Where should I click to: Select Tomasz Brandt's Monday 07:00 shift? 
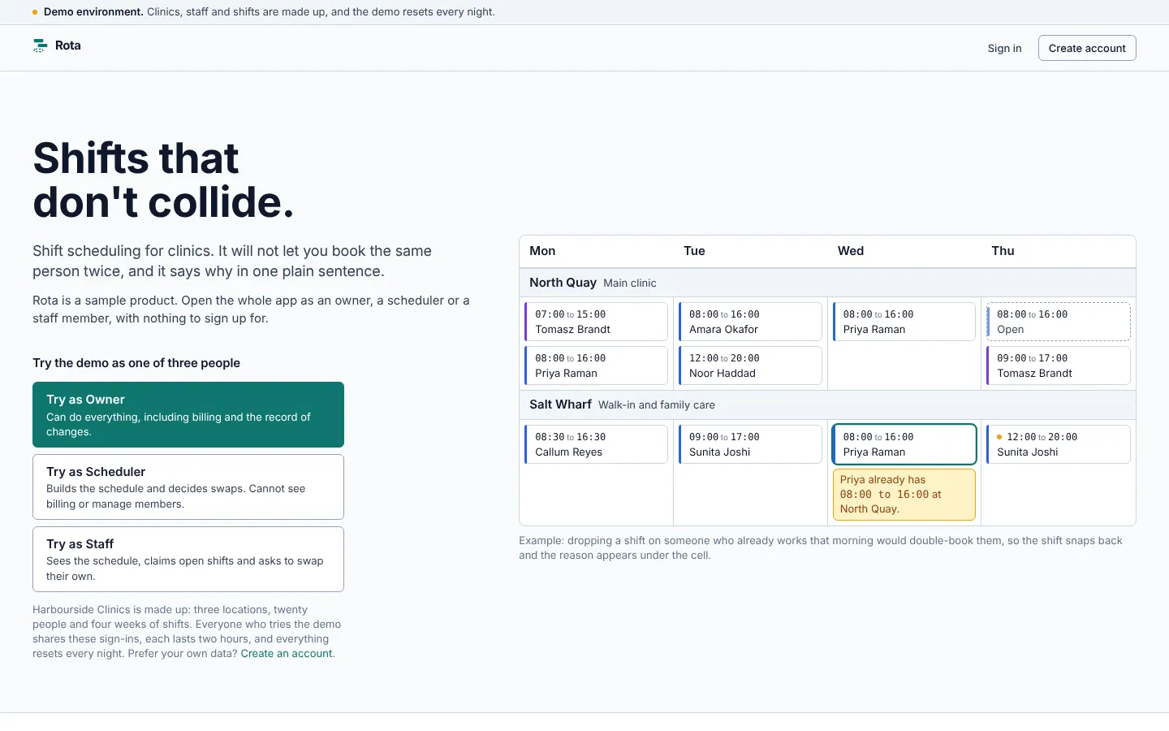coord(596,322)
